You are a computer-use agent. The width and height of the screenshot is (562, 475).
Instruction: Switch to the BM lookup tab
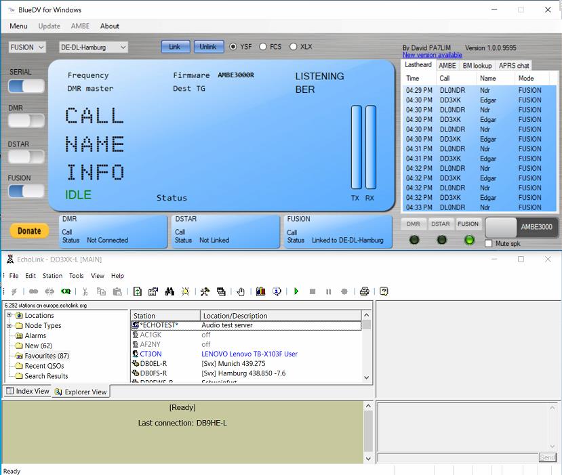(477, 66)
